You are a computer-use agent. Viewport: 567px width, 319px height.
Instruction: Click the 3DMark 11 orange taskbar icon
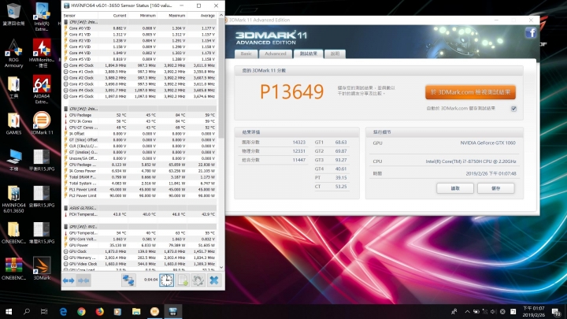(154, 311)
